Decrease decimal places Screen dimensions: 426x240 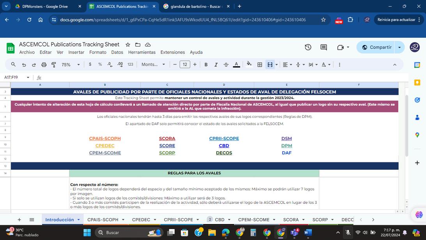pos(110,64)
